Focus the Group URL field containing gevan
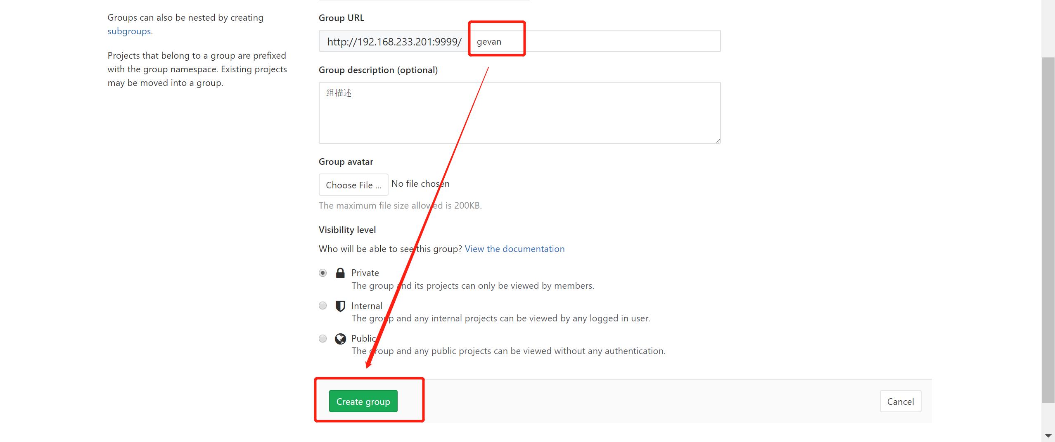Screen dimensions: 1055x442 coord(595,41)
